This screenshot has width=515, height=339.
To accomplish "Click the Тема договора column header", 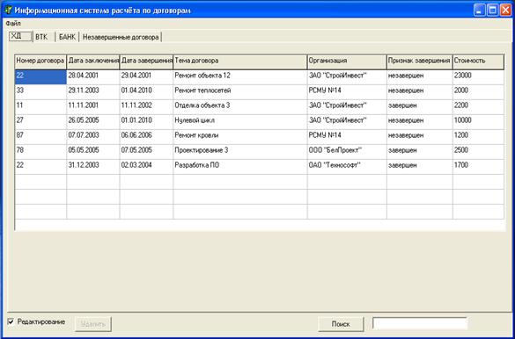I will [x=240, y=61].
